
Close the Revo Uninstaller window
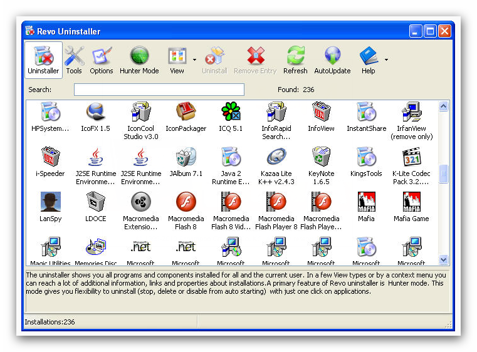point(445,31)
